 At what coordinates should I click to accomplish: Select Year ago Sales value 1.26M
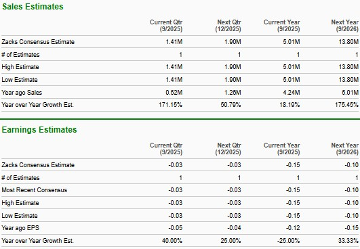tap(233, 93)
